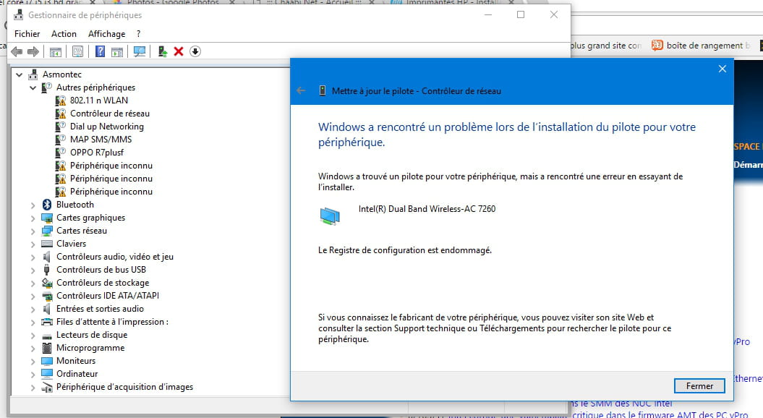Click the update driver toolbar icon
The width and height of the screenshot is (763, 418).
click(x=163, y=51)
